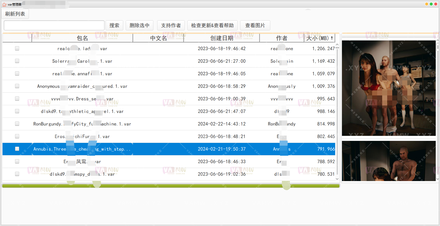This screenshot has height=226, width=440.
Task: Click the 包名 column header
Action: (x=82, y=38)
